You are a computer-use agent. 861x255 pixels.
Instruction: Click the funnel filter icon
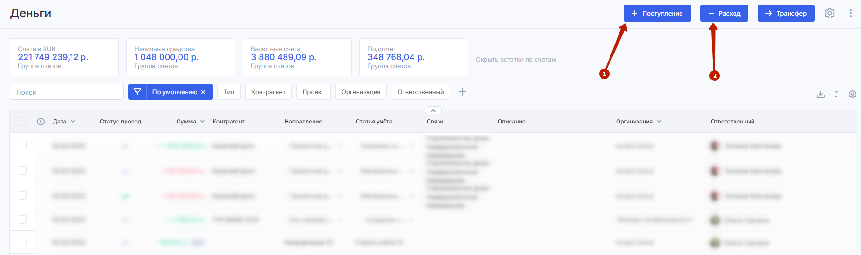137,92
